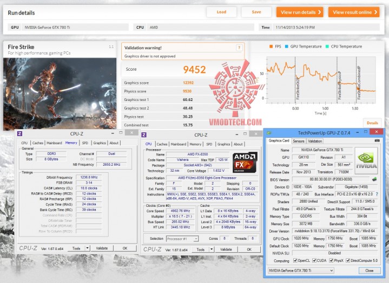Open the Sensors tab in GPU-Z
Viewport: 389px width, 283px height.
pyautogui.click(x=299, y=141)
